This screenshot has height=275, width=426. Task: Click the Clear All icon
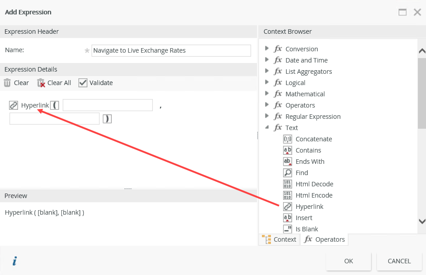(x=41, y=83)
